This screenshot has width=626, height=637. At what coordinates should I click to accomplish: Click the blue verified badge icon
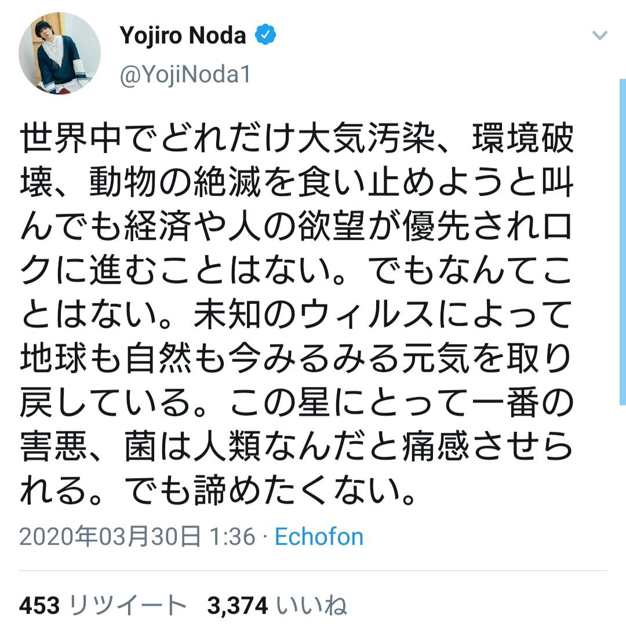coord(265,35)
